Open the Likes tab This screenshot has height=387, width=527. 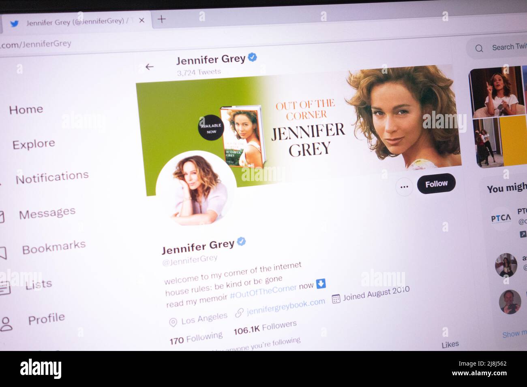450,344
